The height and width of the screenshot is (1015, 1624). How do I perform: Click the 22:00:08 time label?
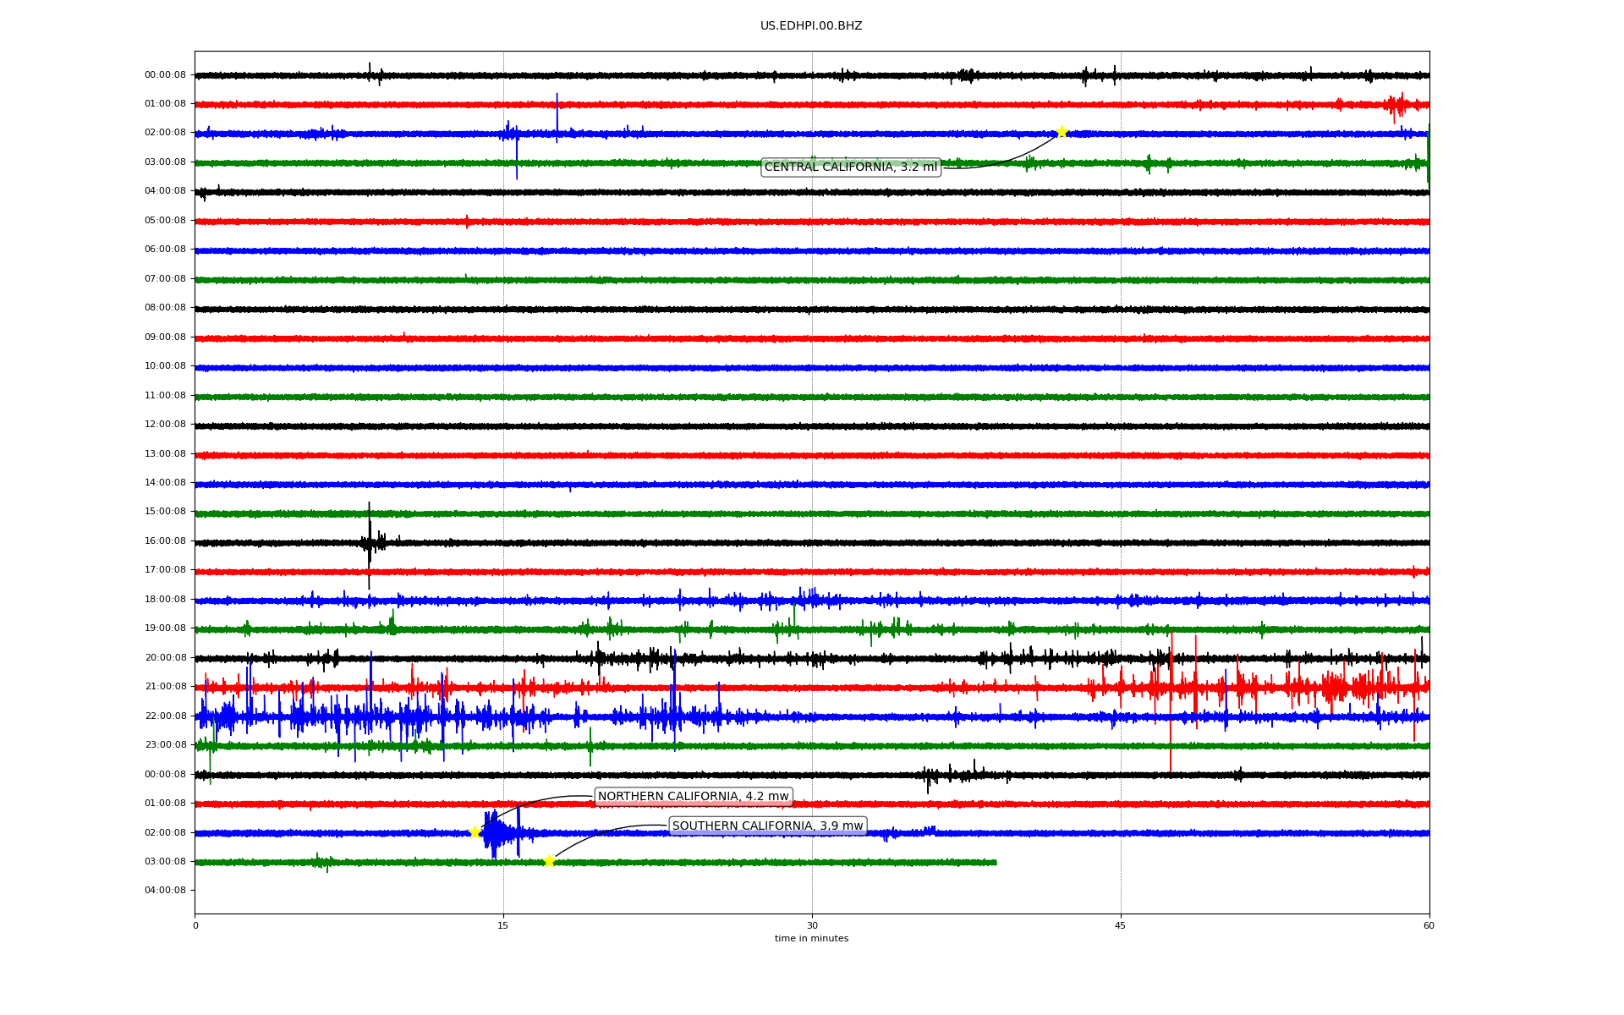click(x=165, y=716)
